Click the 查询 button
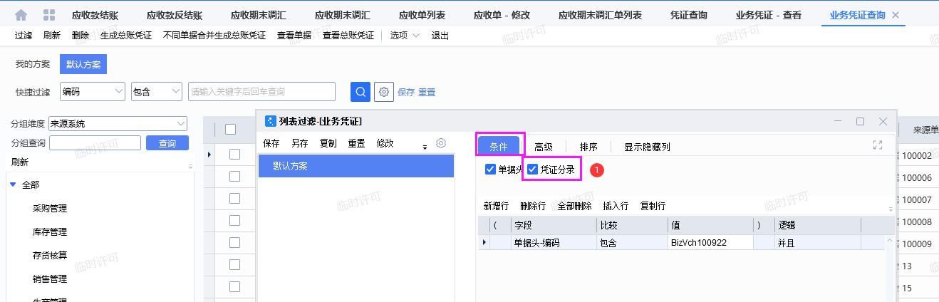Image resolution: width=939 pixels, height=302 pixels. click(167, 143)
